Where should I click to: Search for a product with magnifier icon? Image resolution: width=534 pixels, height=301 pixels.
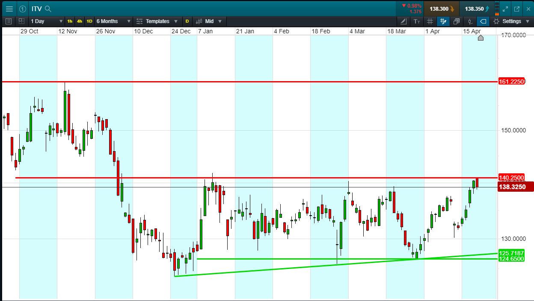coord(48,9)
